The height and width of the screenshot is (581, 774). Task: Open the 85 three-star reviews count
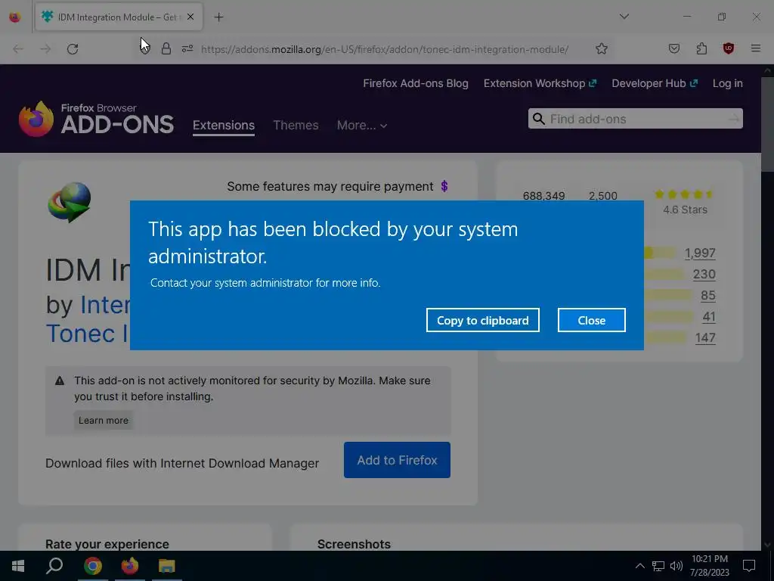coord(708,296)
